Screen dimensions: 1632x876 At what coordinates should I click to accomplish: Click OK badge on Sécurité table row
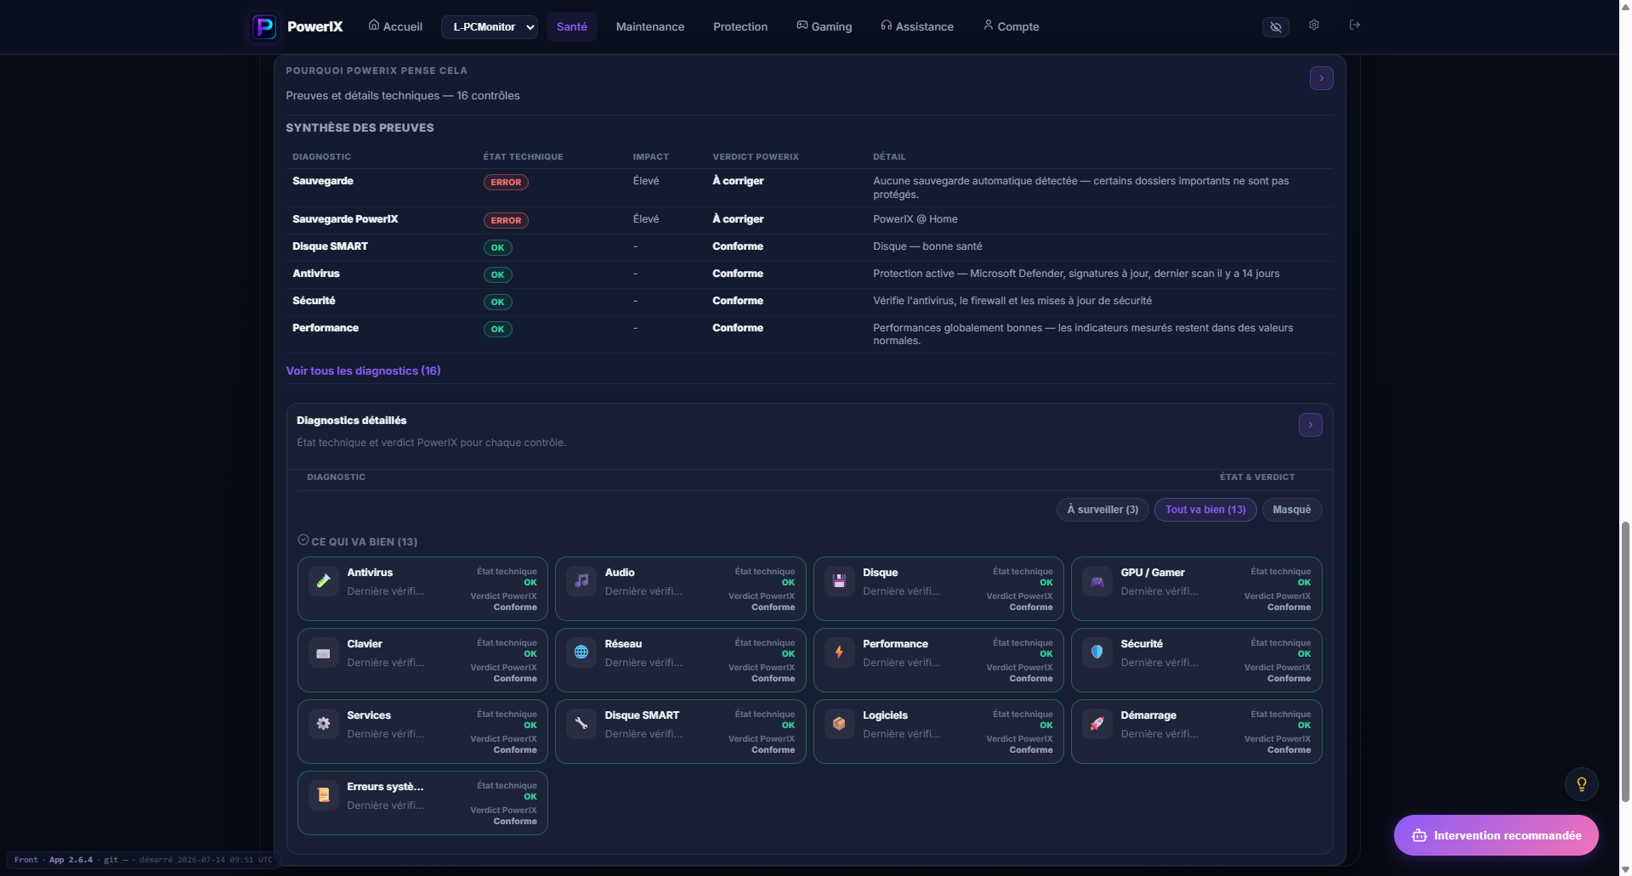[497, 302]
